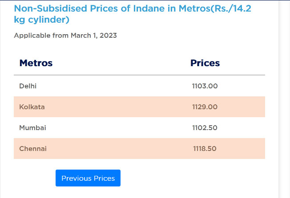Click 'kg cylinder)' on heading's second line

pos(41,20)
